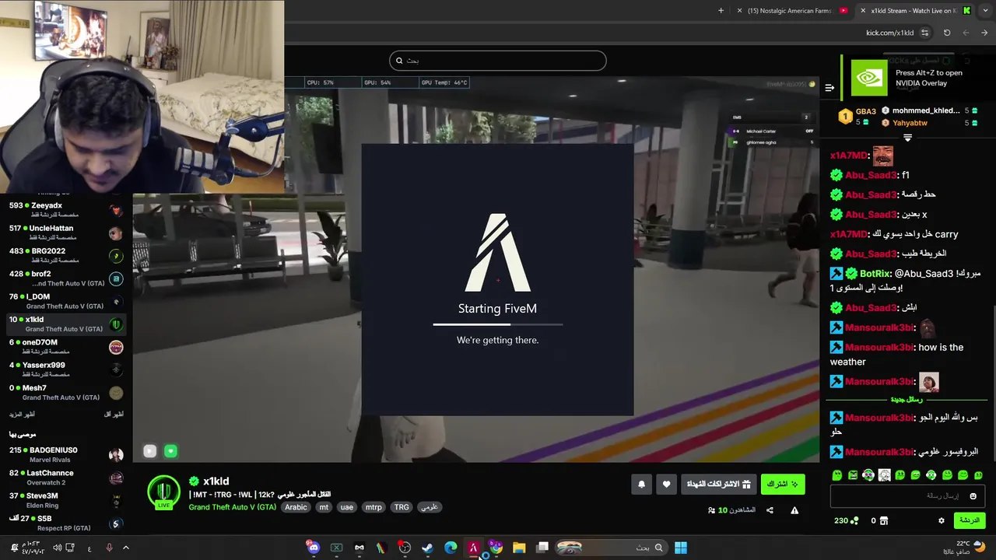The image size is (996, 560).
Task: Open Steam from the Windows taskbar
Action: [x=427, y=548]
